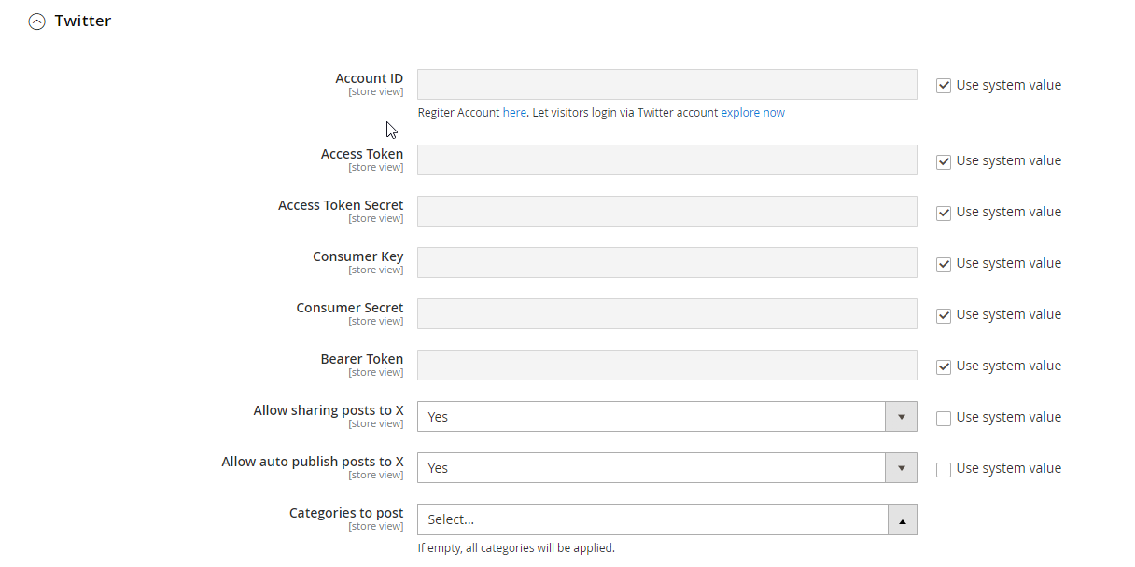Click the Access Token input field
Viewport: 1135px width, 567px height.
click(666, 160)
